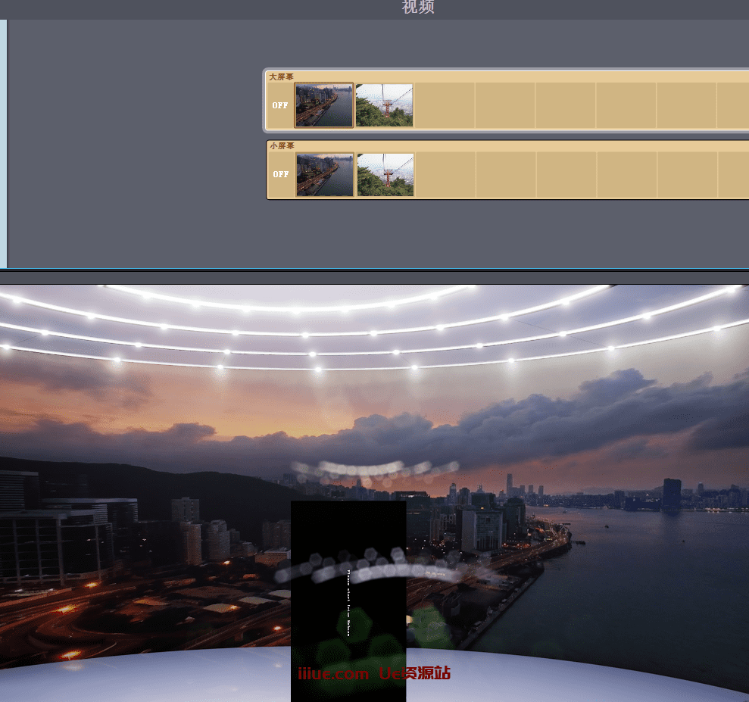Click the fourth empty slot in 大屏幕 row
Image resolution: width=749 pixels, height=702 pixels.
(x=505, y=105)
